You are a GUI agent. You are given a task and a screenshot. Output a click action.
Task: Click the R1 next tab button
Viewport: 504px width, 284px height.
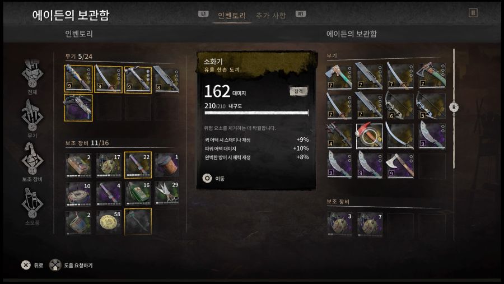[x=301, y=14]
